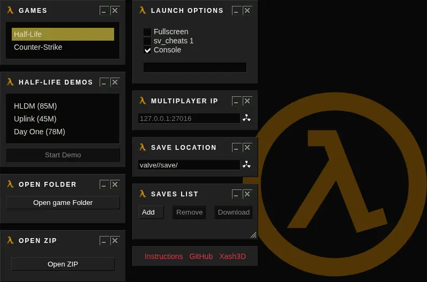Click the lambda icon in Games title
The width and height of the screenshot is (427, 282).
pyautogui.click(x=10, y=10)
